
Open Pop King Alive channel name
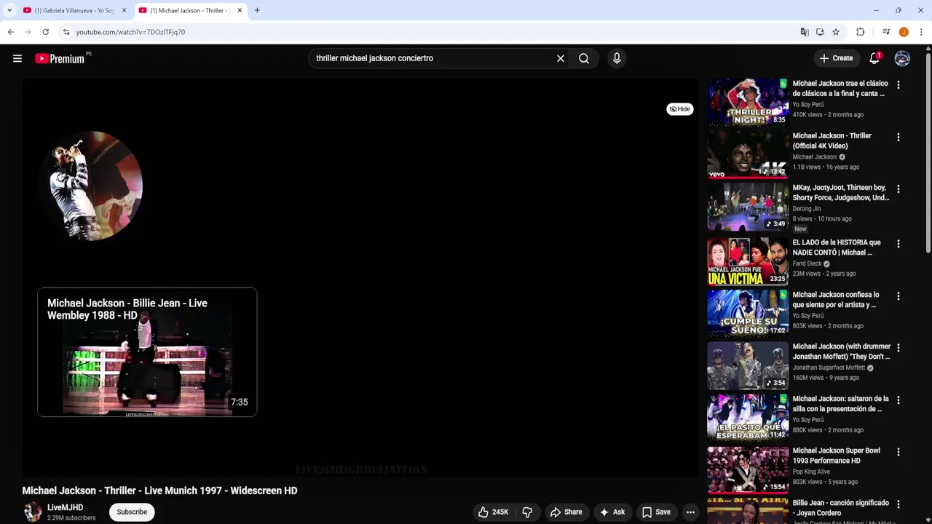click(x=811, y=472)
